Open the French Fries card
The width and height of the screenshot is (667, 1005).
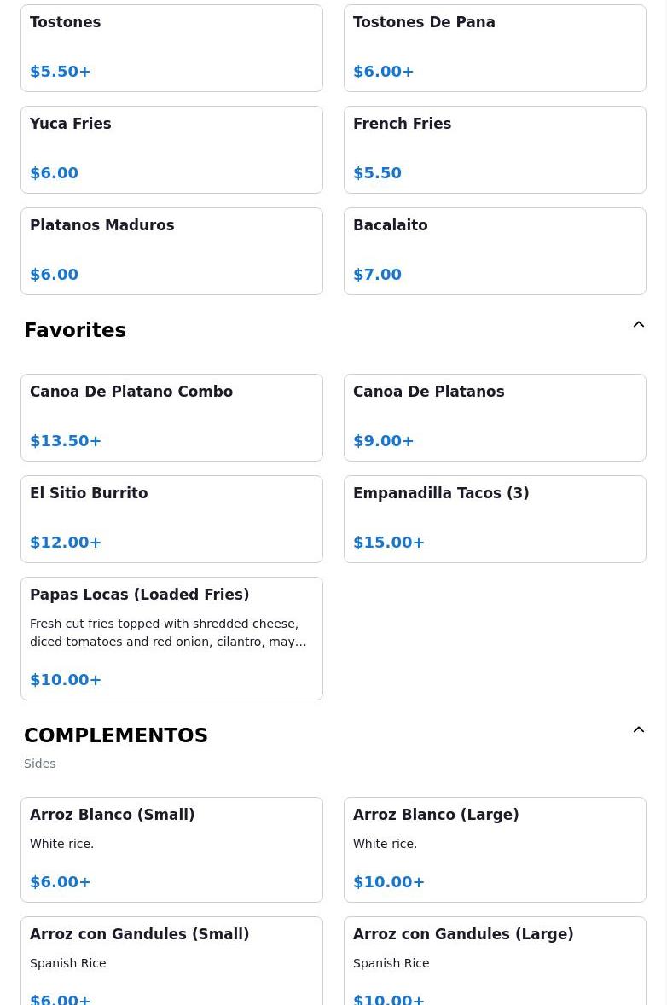pos(495,149)
